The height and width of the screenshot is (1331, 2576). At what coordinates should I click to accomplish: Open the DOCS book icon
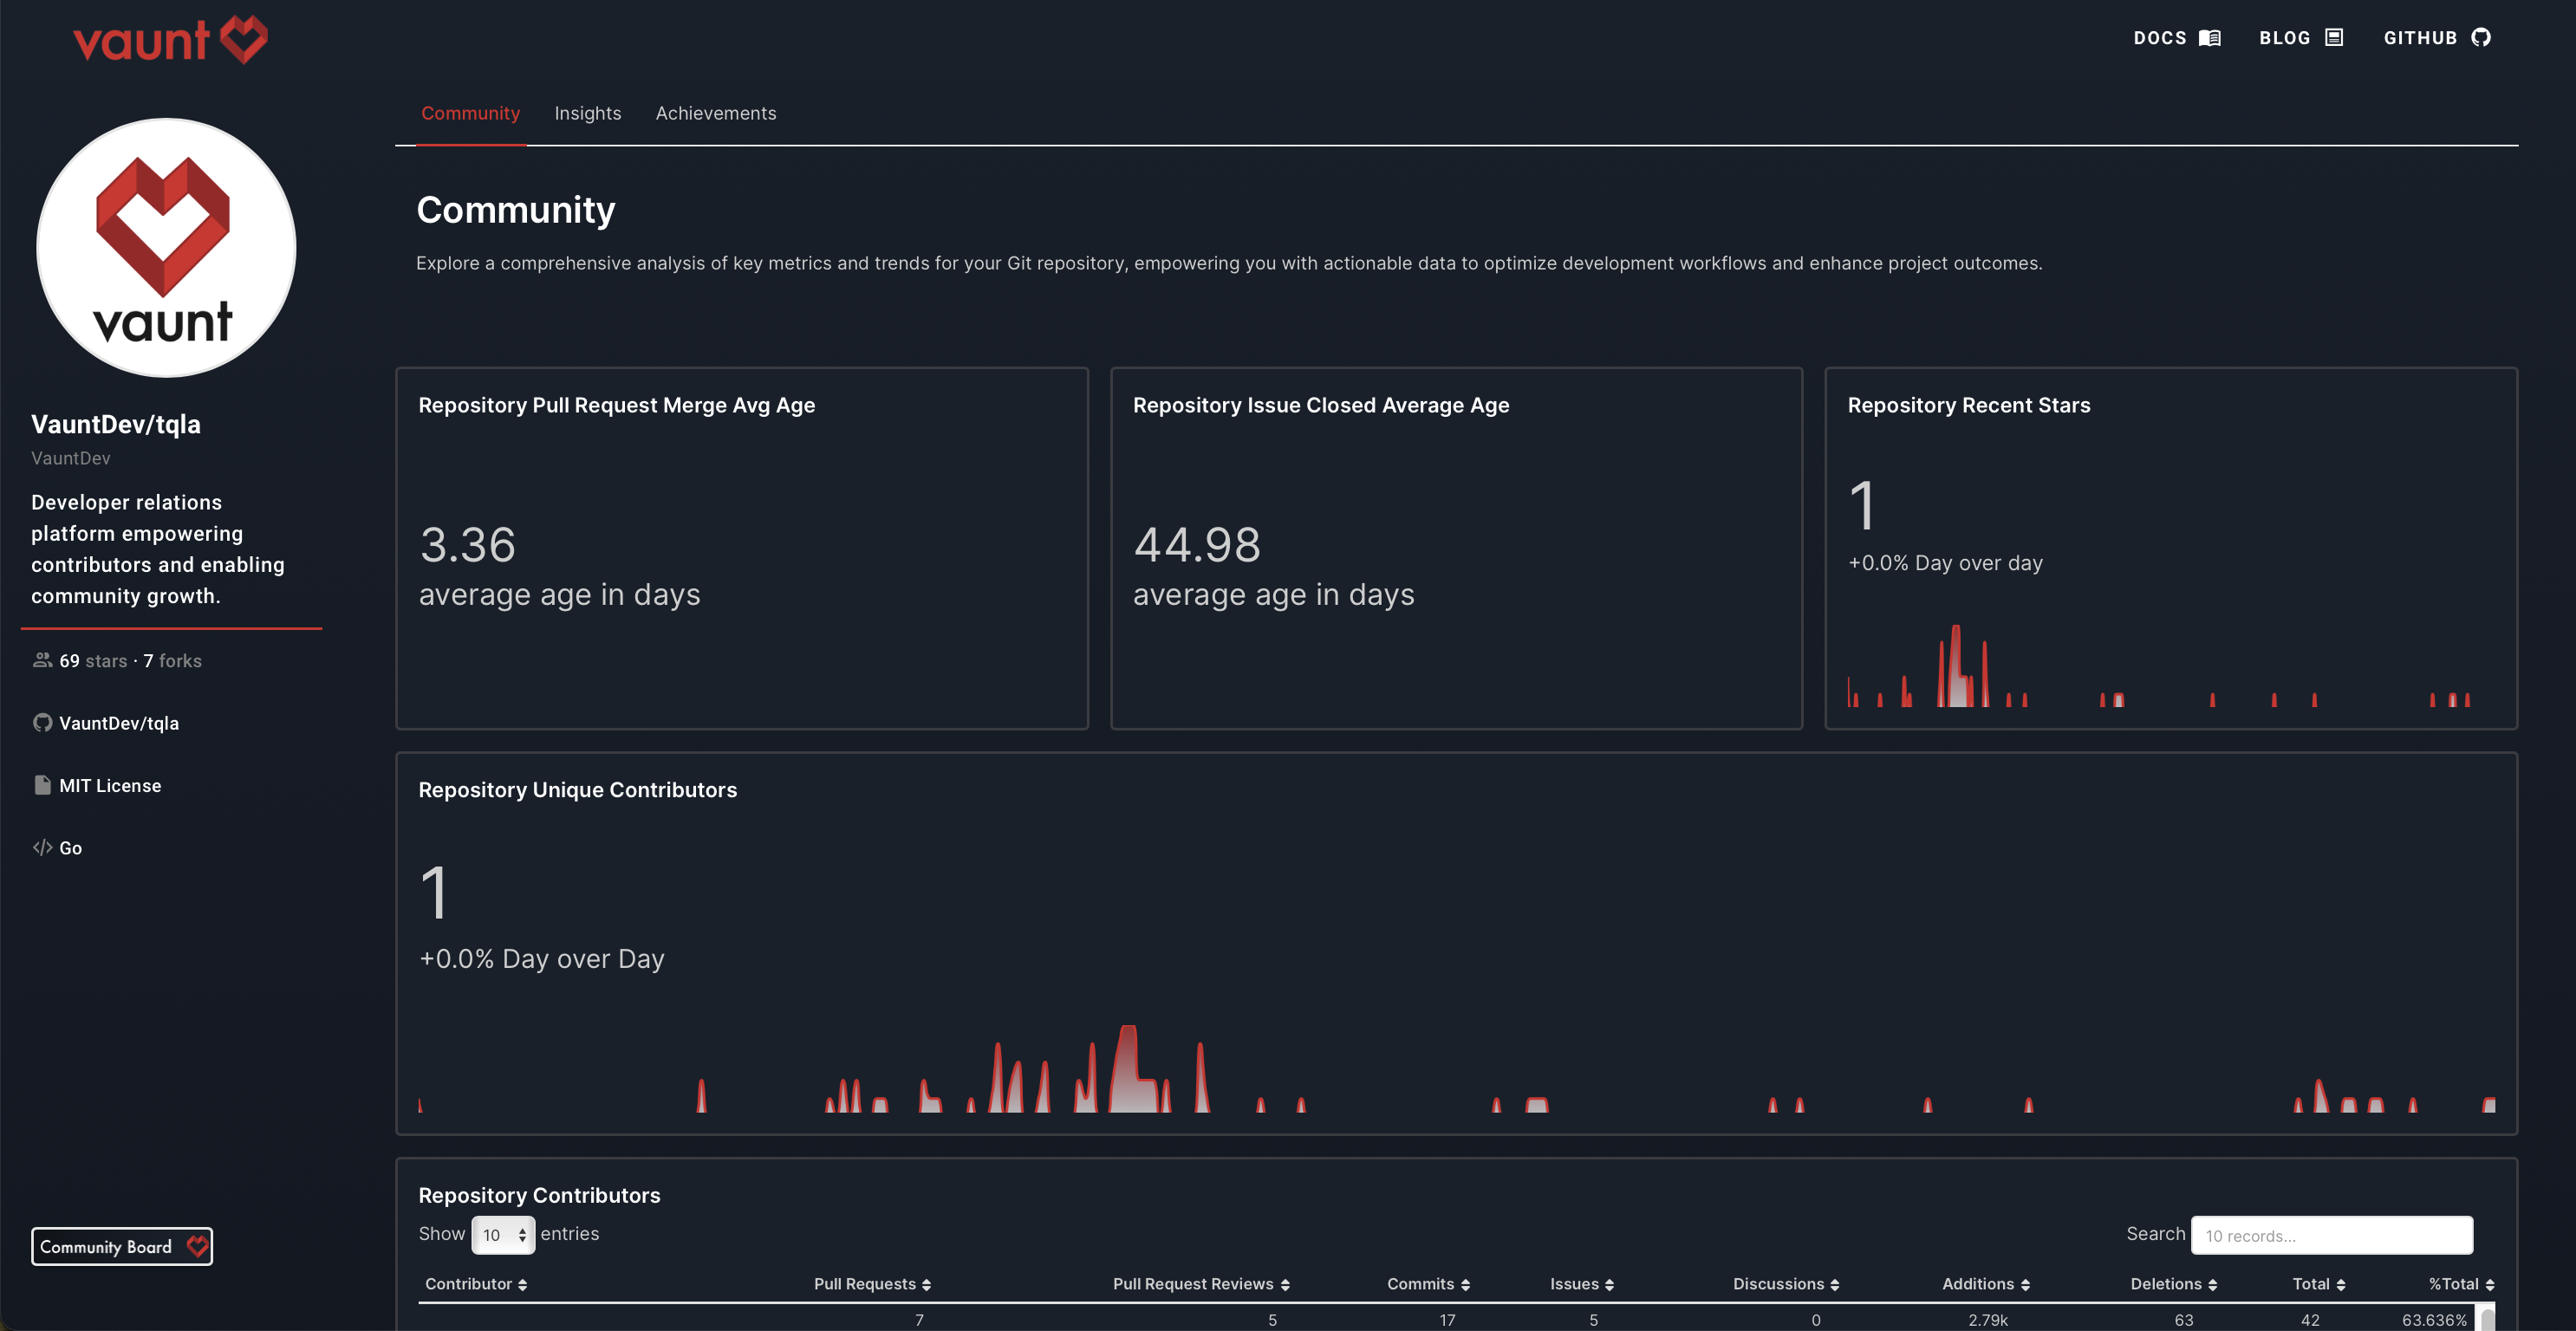click(2211, 37)
